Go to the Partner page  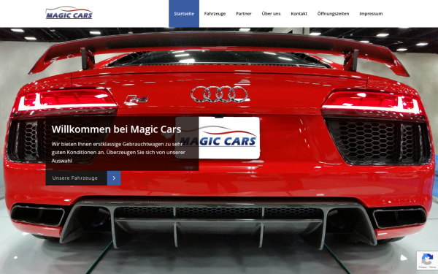click(x=244, y=14)
